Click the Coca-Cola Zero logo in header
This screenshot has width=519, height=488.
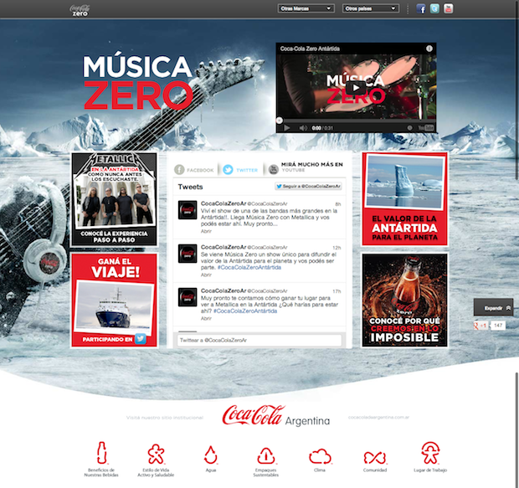click(80, 10)
